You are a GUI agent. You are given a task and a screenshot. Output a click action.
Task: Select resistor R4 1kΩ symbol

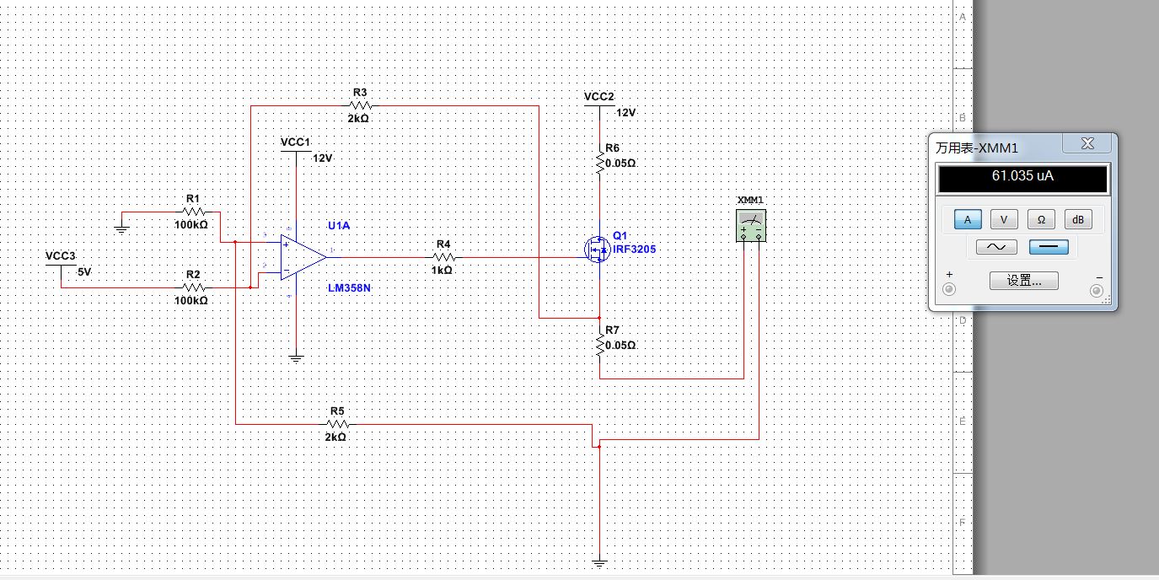click(443, 257)
